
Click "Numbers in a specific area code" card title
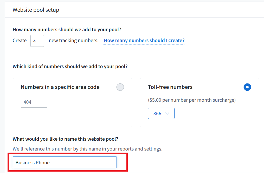(x=60, y=87)
